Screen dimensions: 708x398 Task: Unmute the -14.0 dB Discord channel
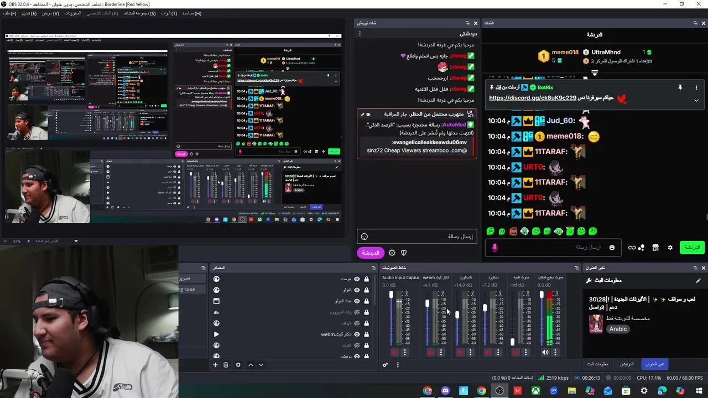[460, 352]
